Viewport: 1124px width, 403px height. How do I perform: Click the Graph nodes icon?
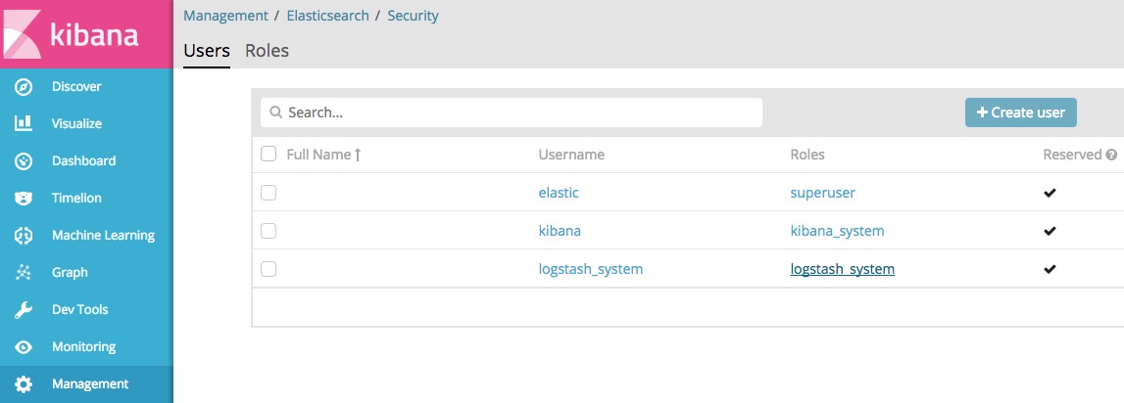tap(24, 273)
